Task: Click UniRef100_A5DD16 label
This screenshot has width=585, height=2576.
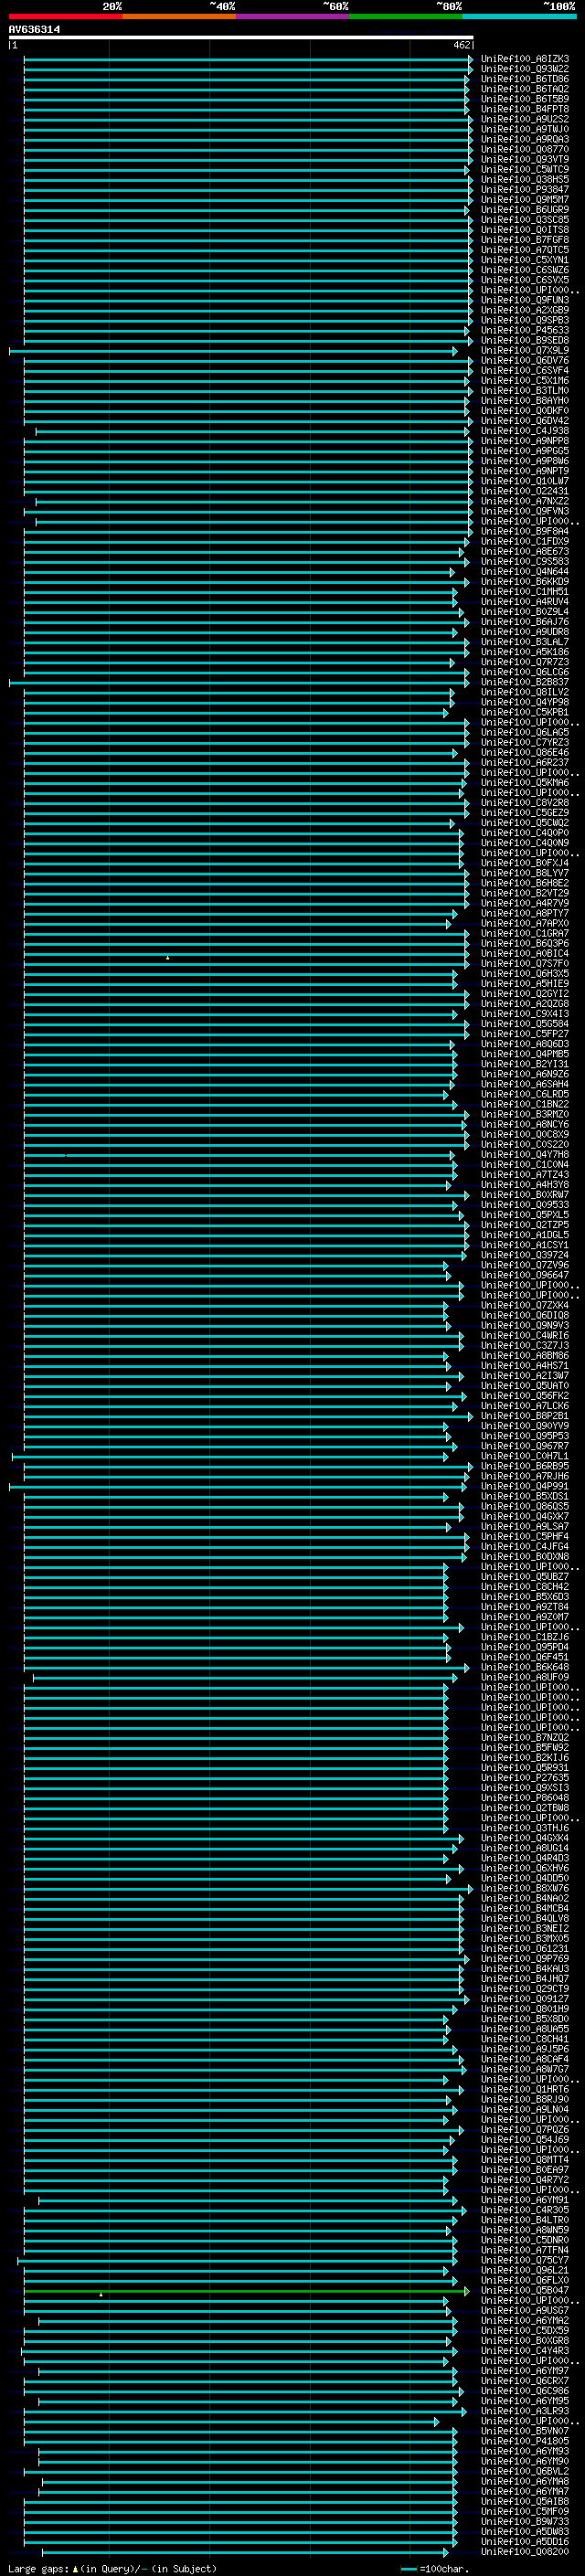Action: coord(525,2542)
